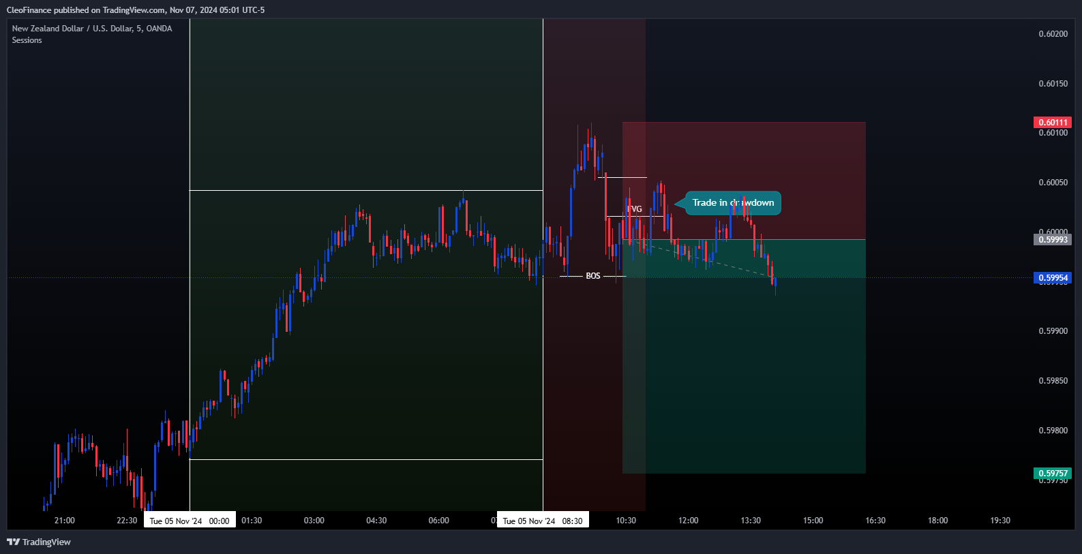Click the 'CleoFinance published on TradingView.com' header text

[x=86, y=10]
